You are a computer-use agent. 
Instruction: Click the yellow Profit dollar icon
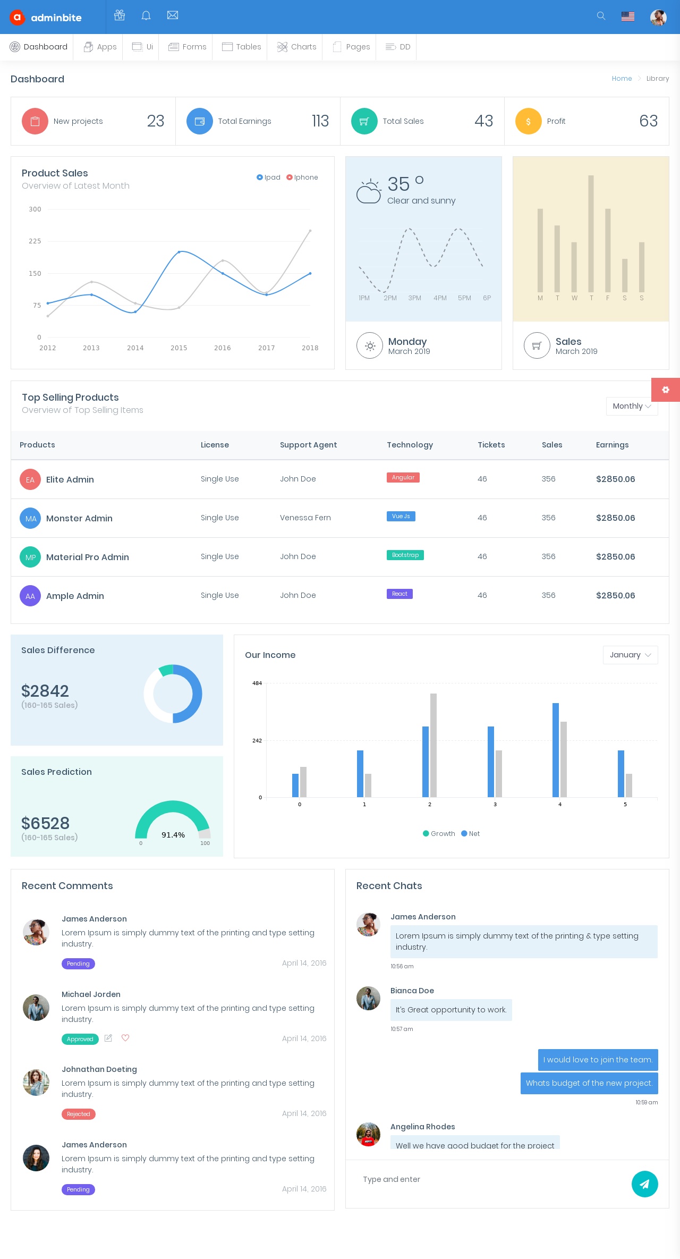tap(529, 121)
